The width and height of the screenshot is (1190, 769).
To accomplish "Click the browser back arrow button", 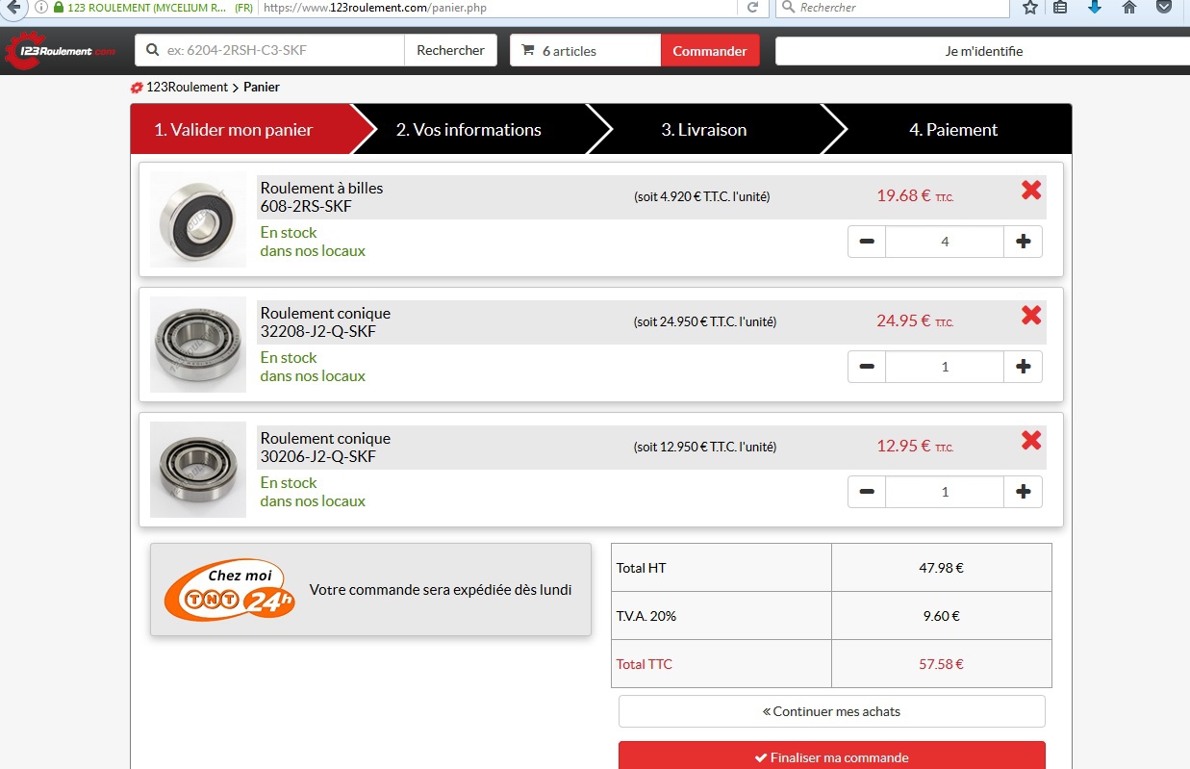I will pyautogui.click(x=13, y=8).
